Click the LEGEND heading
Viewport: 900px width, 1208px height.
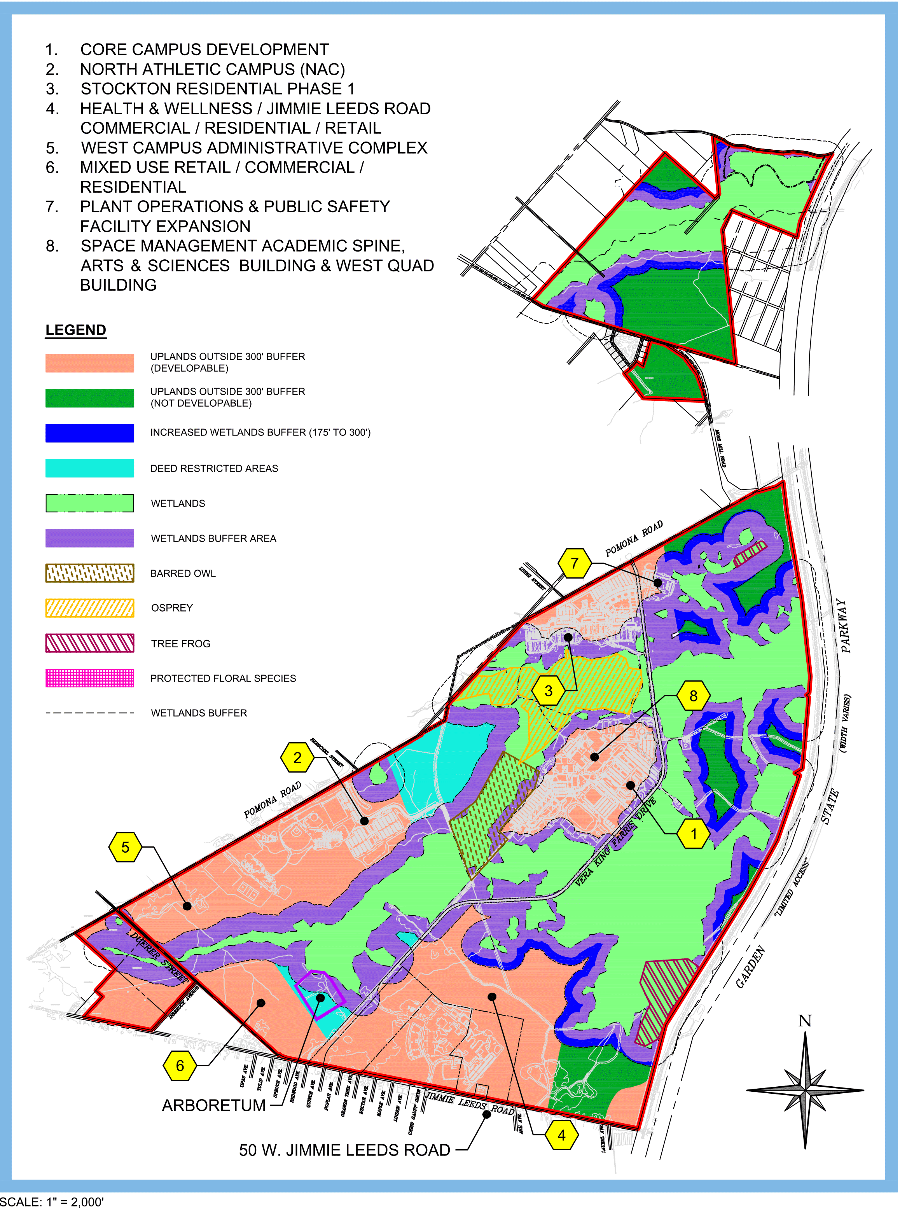[76, 330]
